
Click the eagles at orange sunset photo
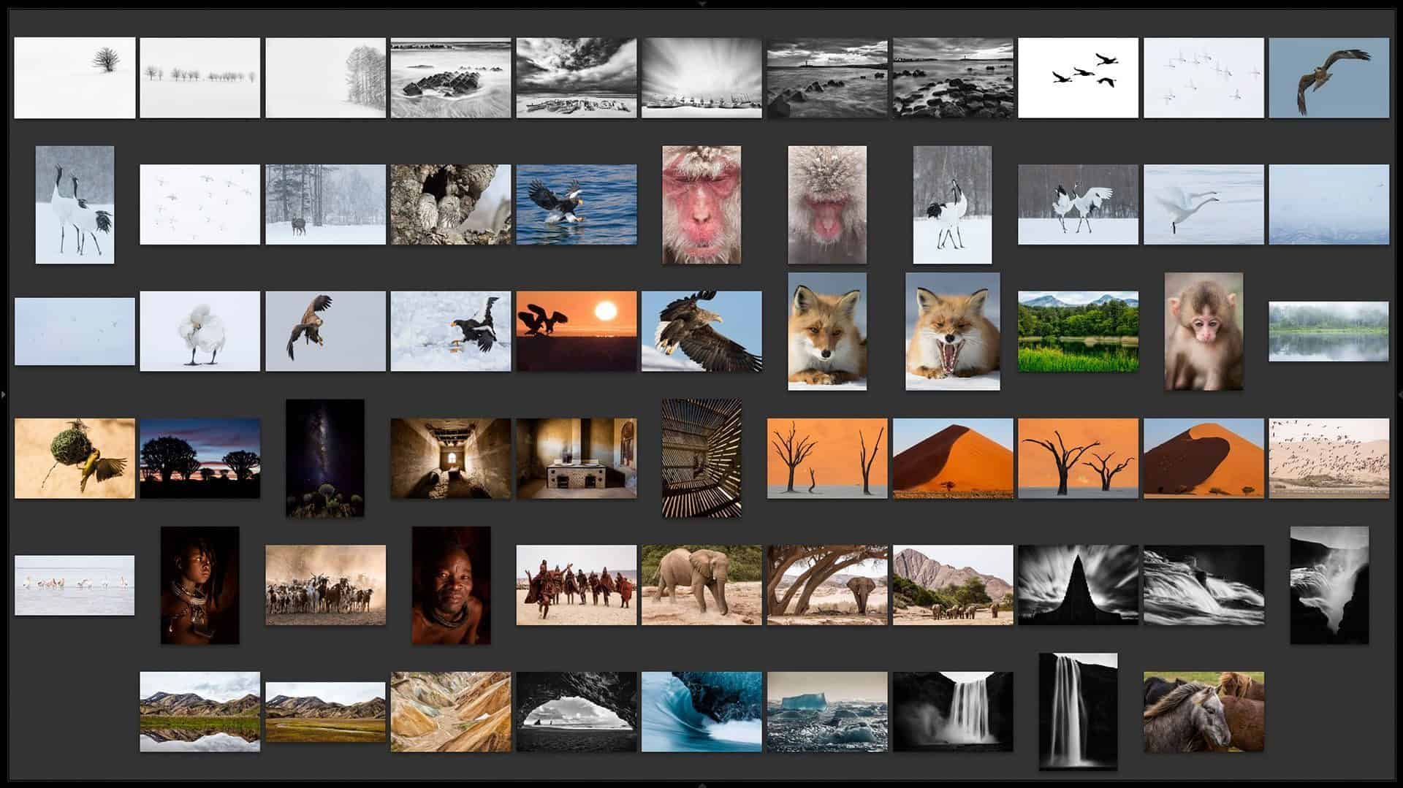(577, 332)
